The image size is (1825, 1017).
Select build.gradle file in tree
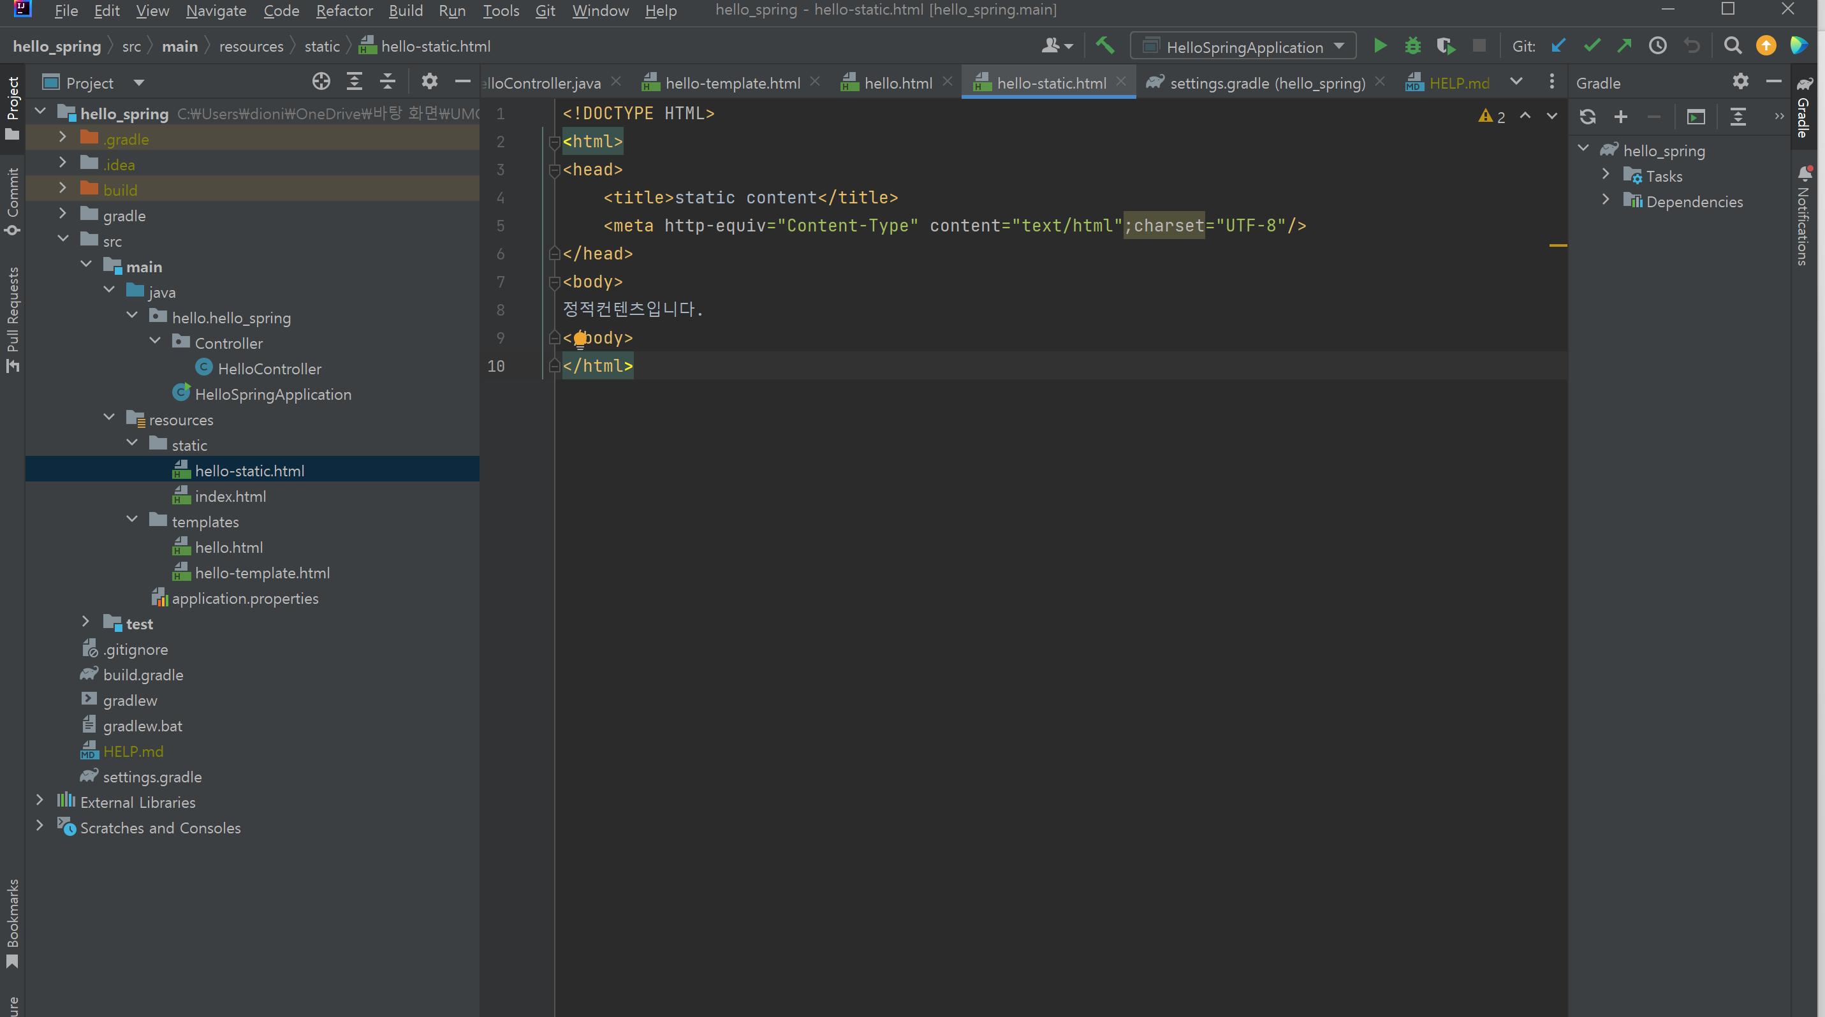(x=142, y=675)
